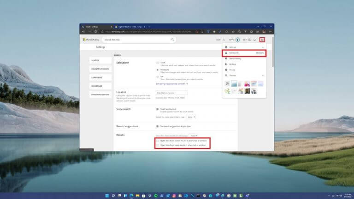Select the Strict SafeSearch radio option
The width and height of the screenshot is (354, 199).
pyautogui.click(x=157, y=63)
